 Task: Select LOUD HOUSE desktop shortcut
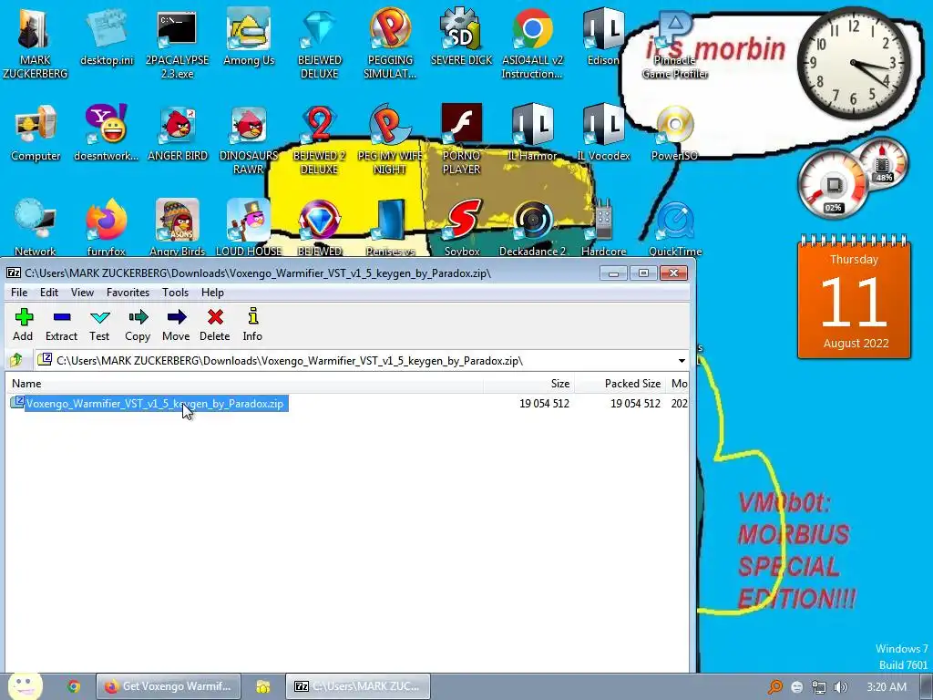point(249,228)
